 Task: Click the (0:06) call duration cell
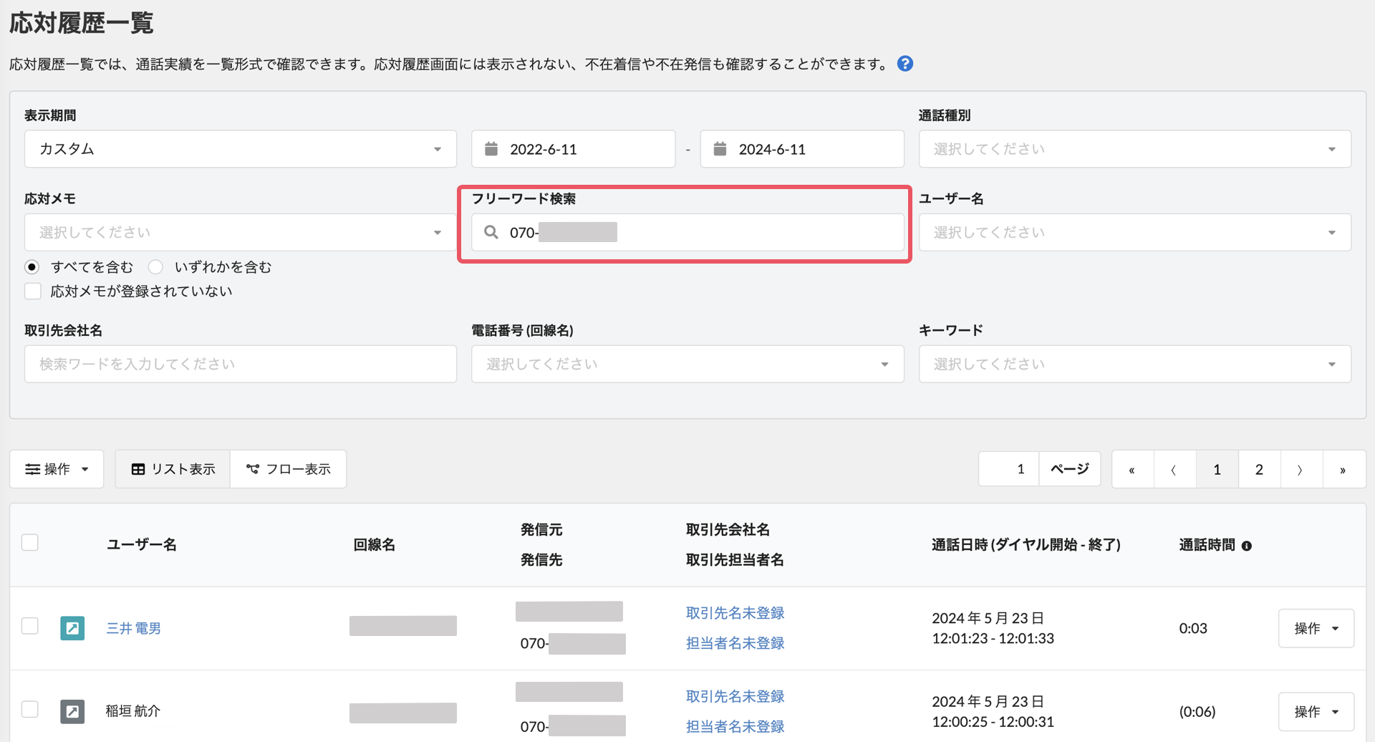1197,712
